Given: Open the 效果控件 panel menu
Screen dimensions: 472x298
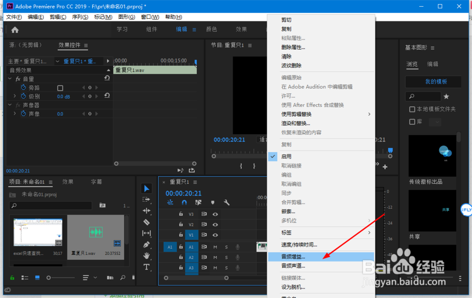Looking at the screenshot, I should [86, 45].
